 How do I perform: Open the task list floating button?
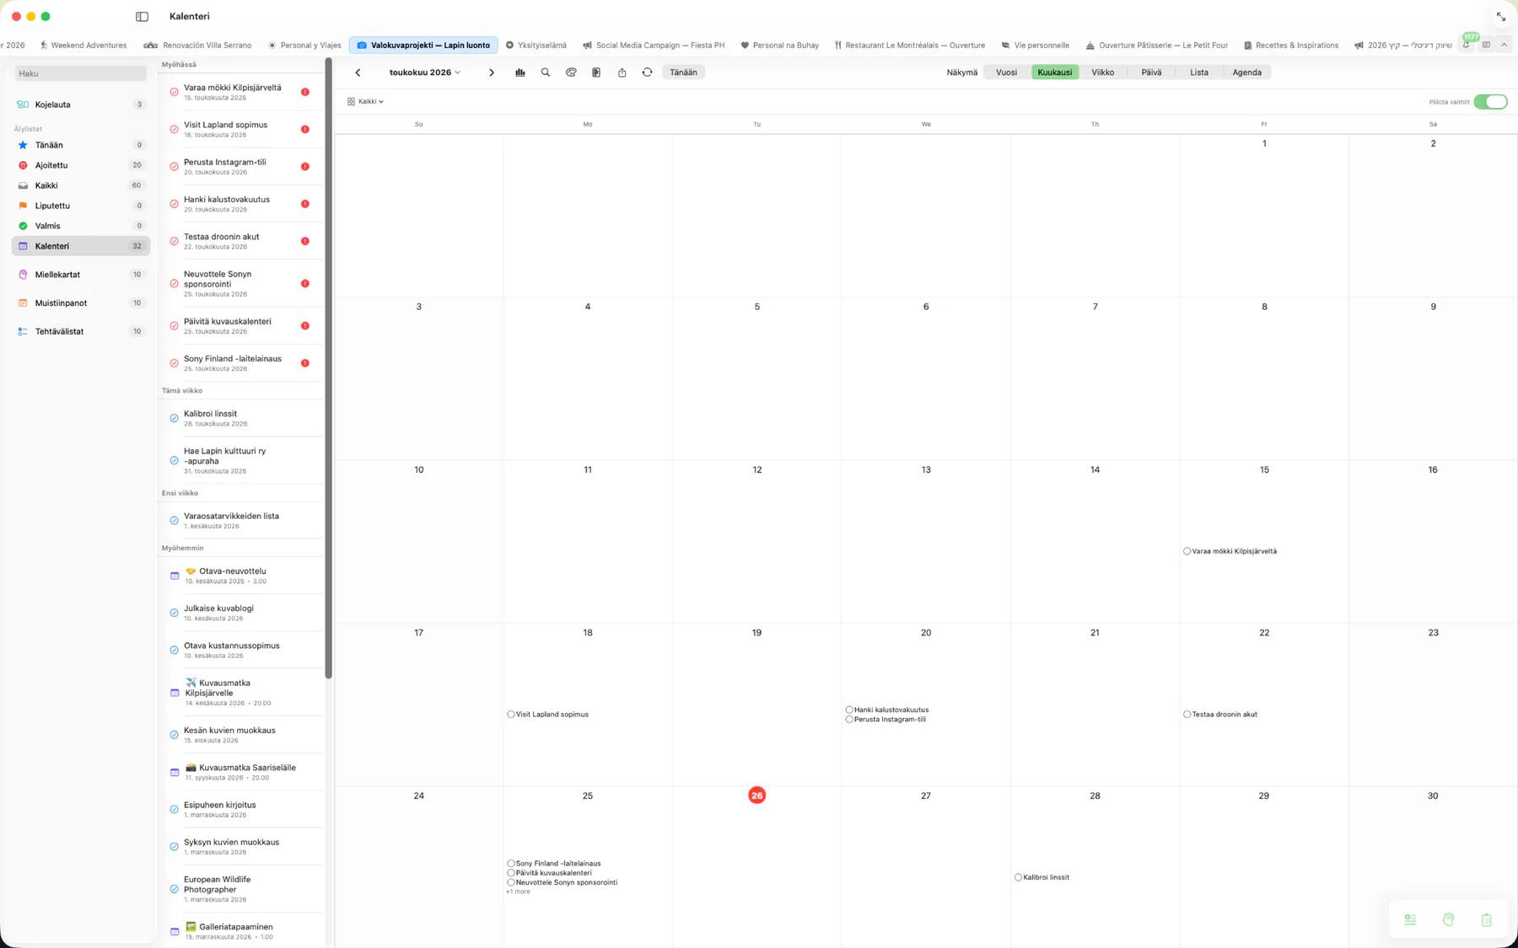1410,919
